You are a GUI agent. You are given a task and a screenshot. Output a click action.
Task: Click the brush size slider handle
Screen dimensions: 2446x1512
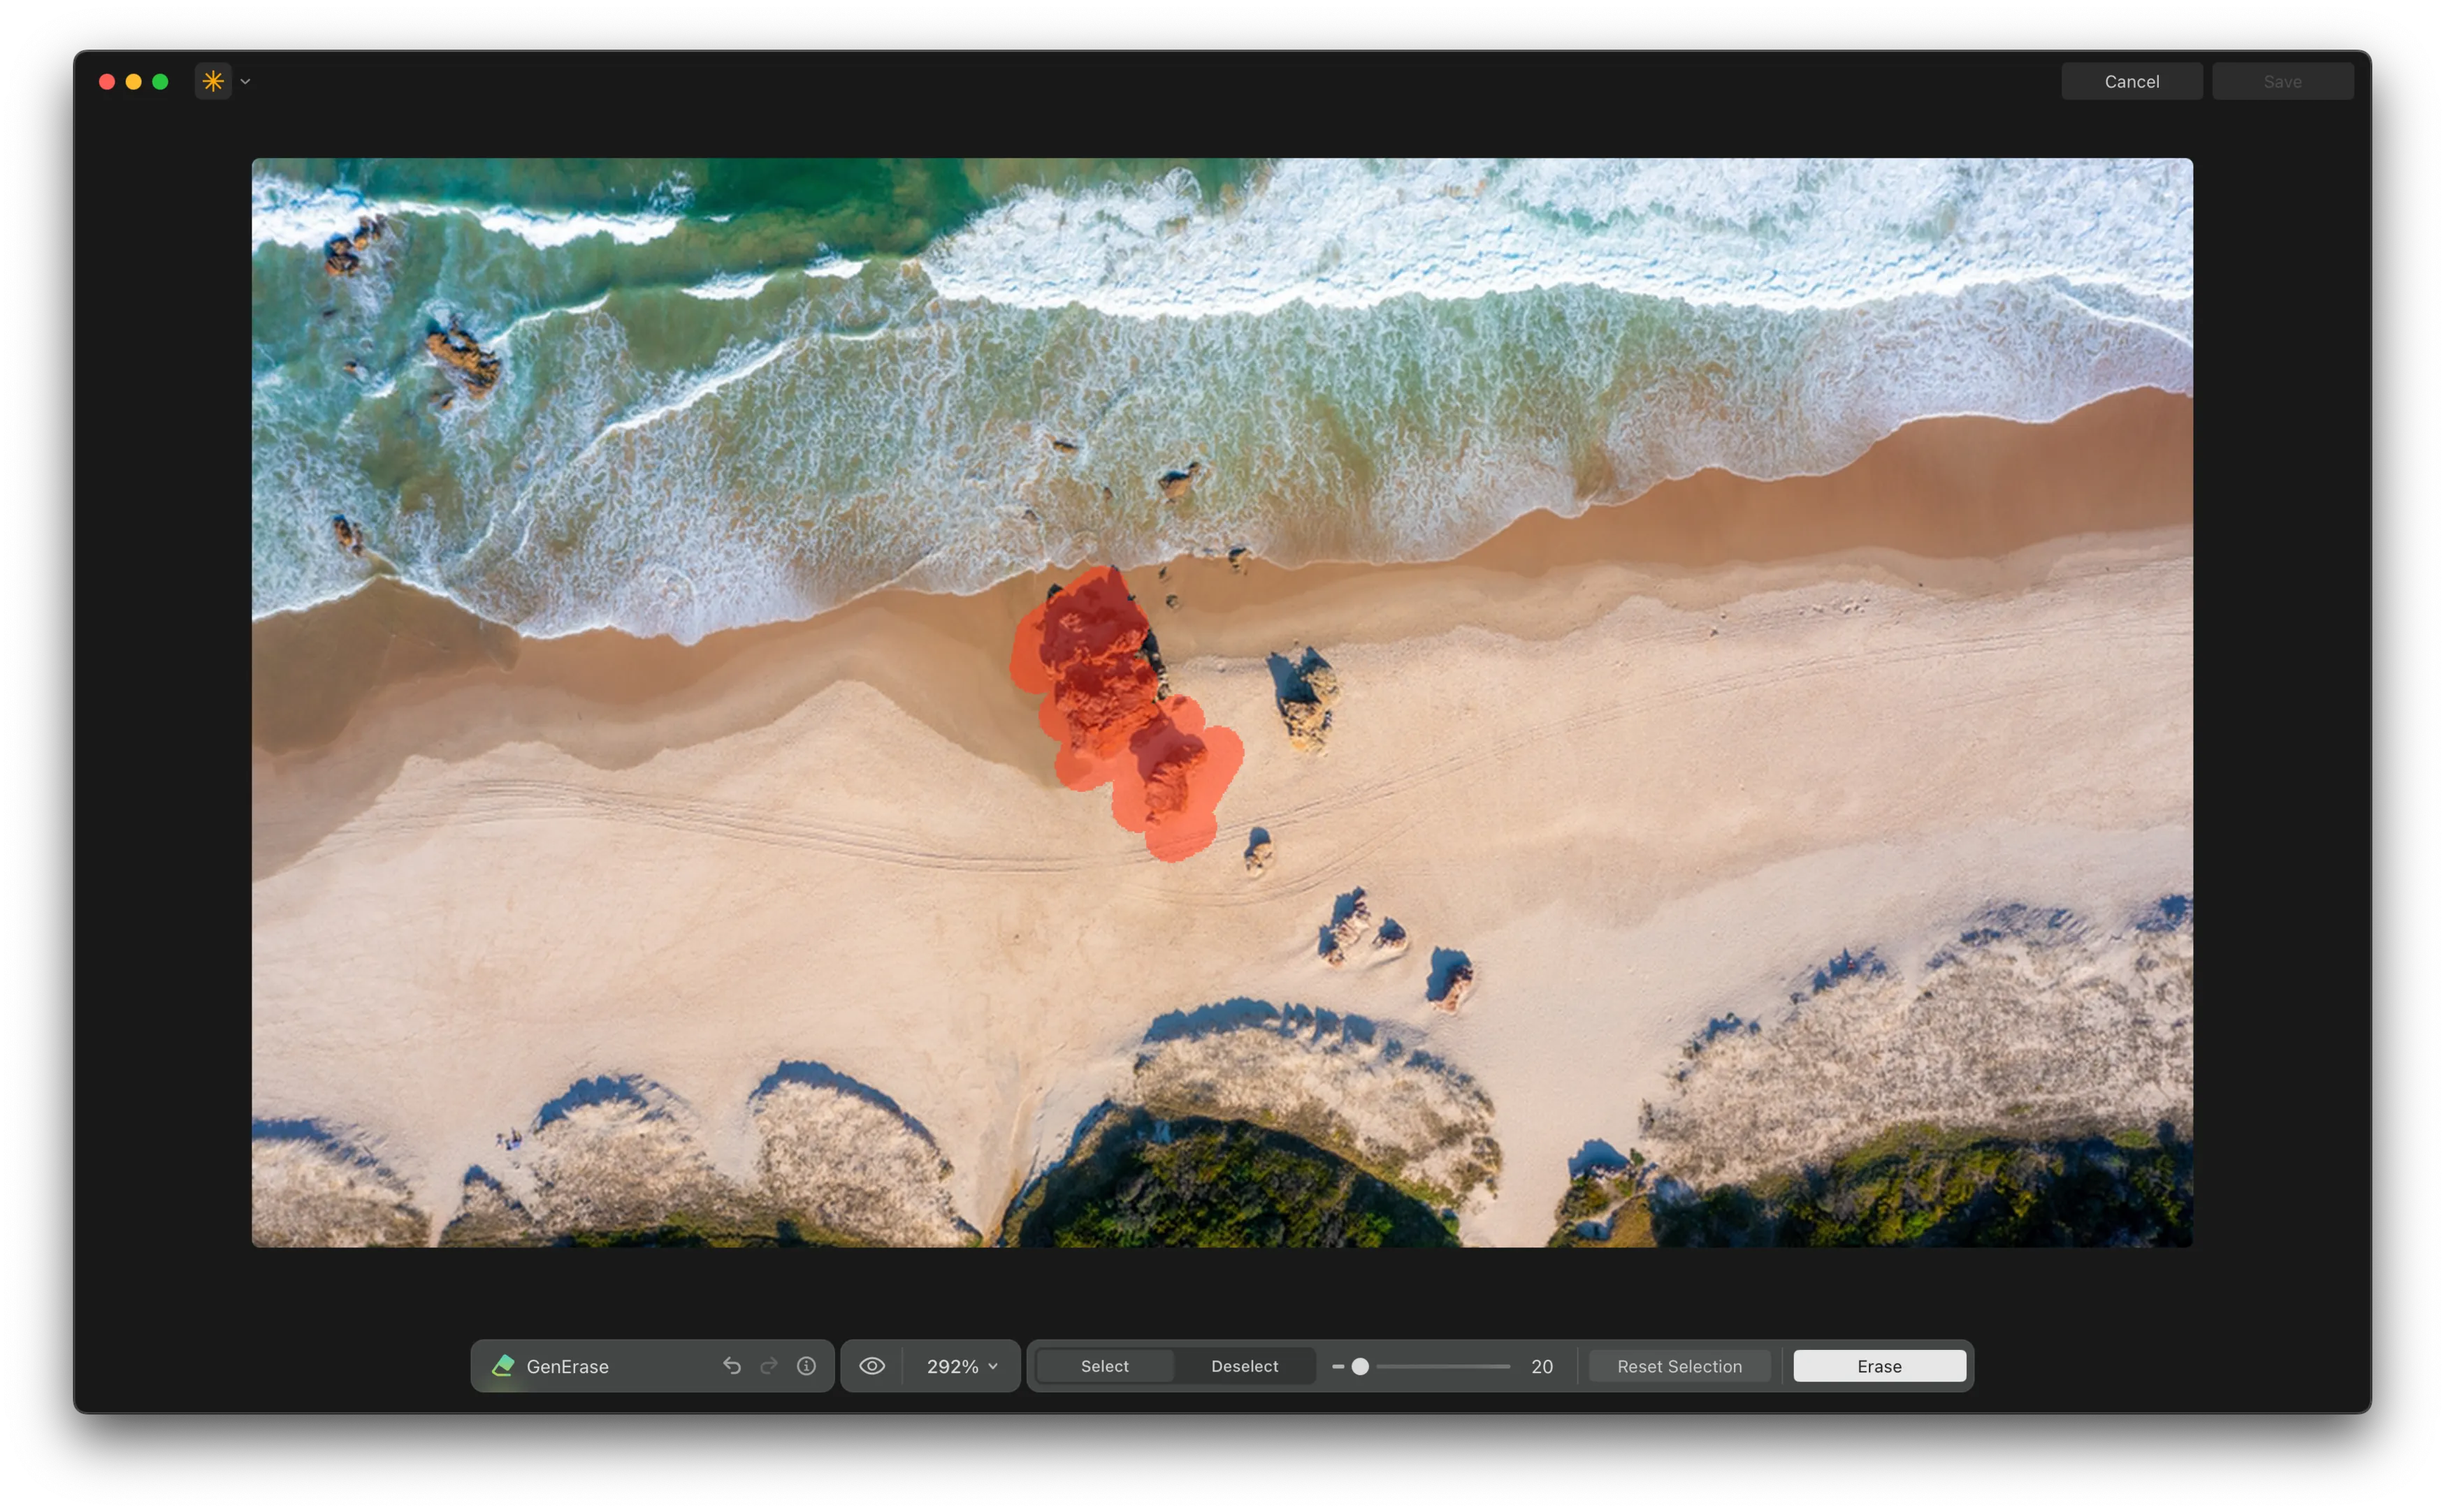pyautogui.click(x=1359, y=1366)
